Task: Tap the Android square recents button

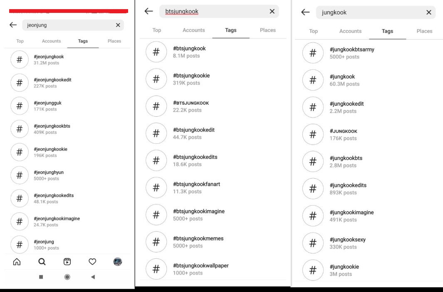Action: click(41, 277)
